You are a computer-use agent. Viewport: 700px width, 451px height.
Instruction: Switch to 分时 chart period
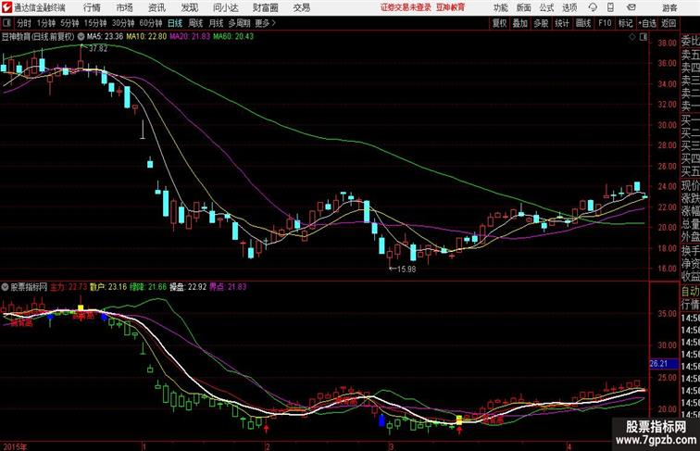tap(24, 23)
